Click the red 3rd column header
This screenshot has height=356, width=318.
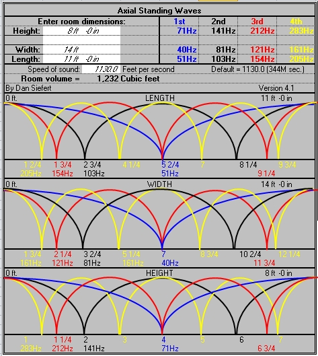pos(257,22)
